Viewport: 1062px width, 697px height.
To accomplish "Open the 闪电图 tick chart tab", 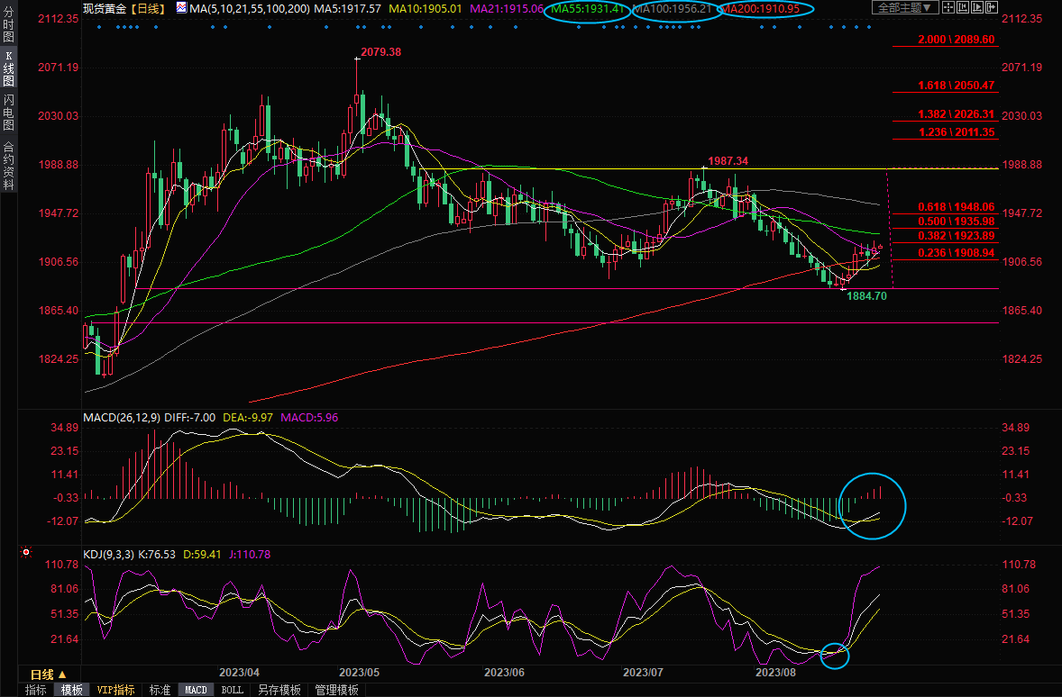I will point(9,113).
